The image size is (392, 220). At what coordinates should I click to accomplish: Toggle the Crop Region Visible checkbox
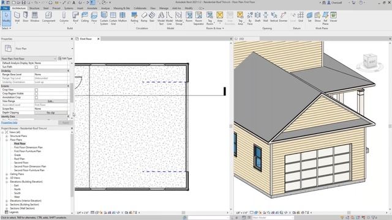(x=36, y=94)
